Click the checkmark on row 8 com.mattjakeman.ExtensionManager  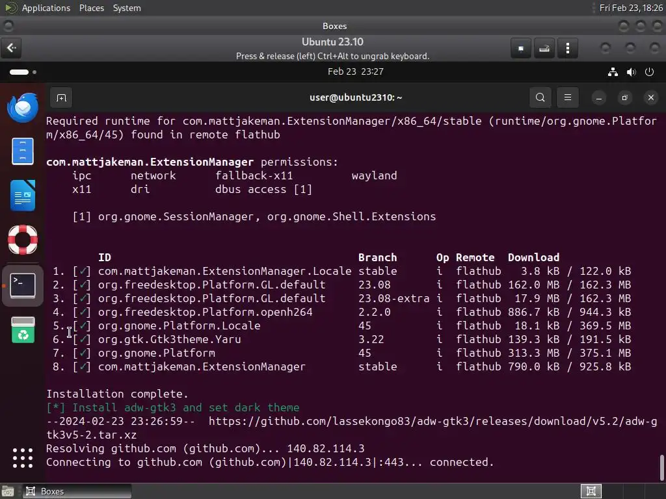(82, 366)
